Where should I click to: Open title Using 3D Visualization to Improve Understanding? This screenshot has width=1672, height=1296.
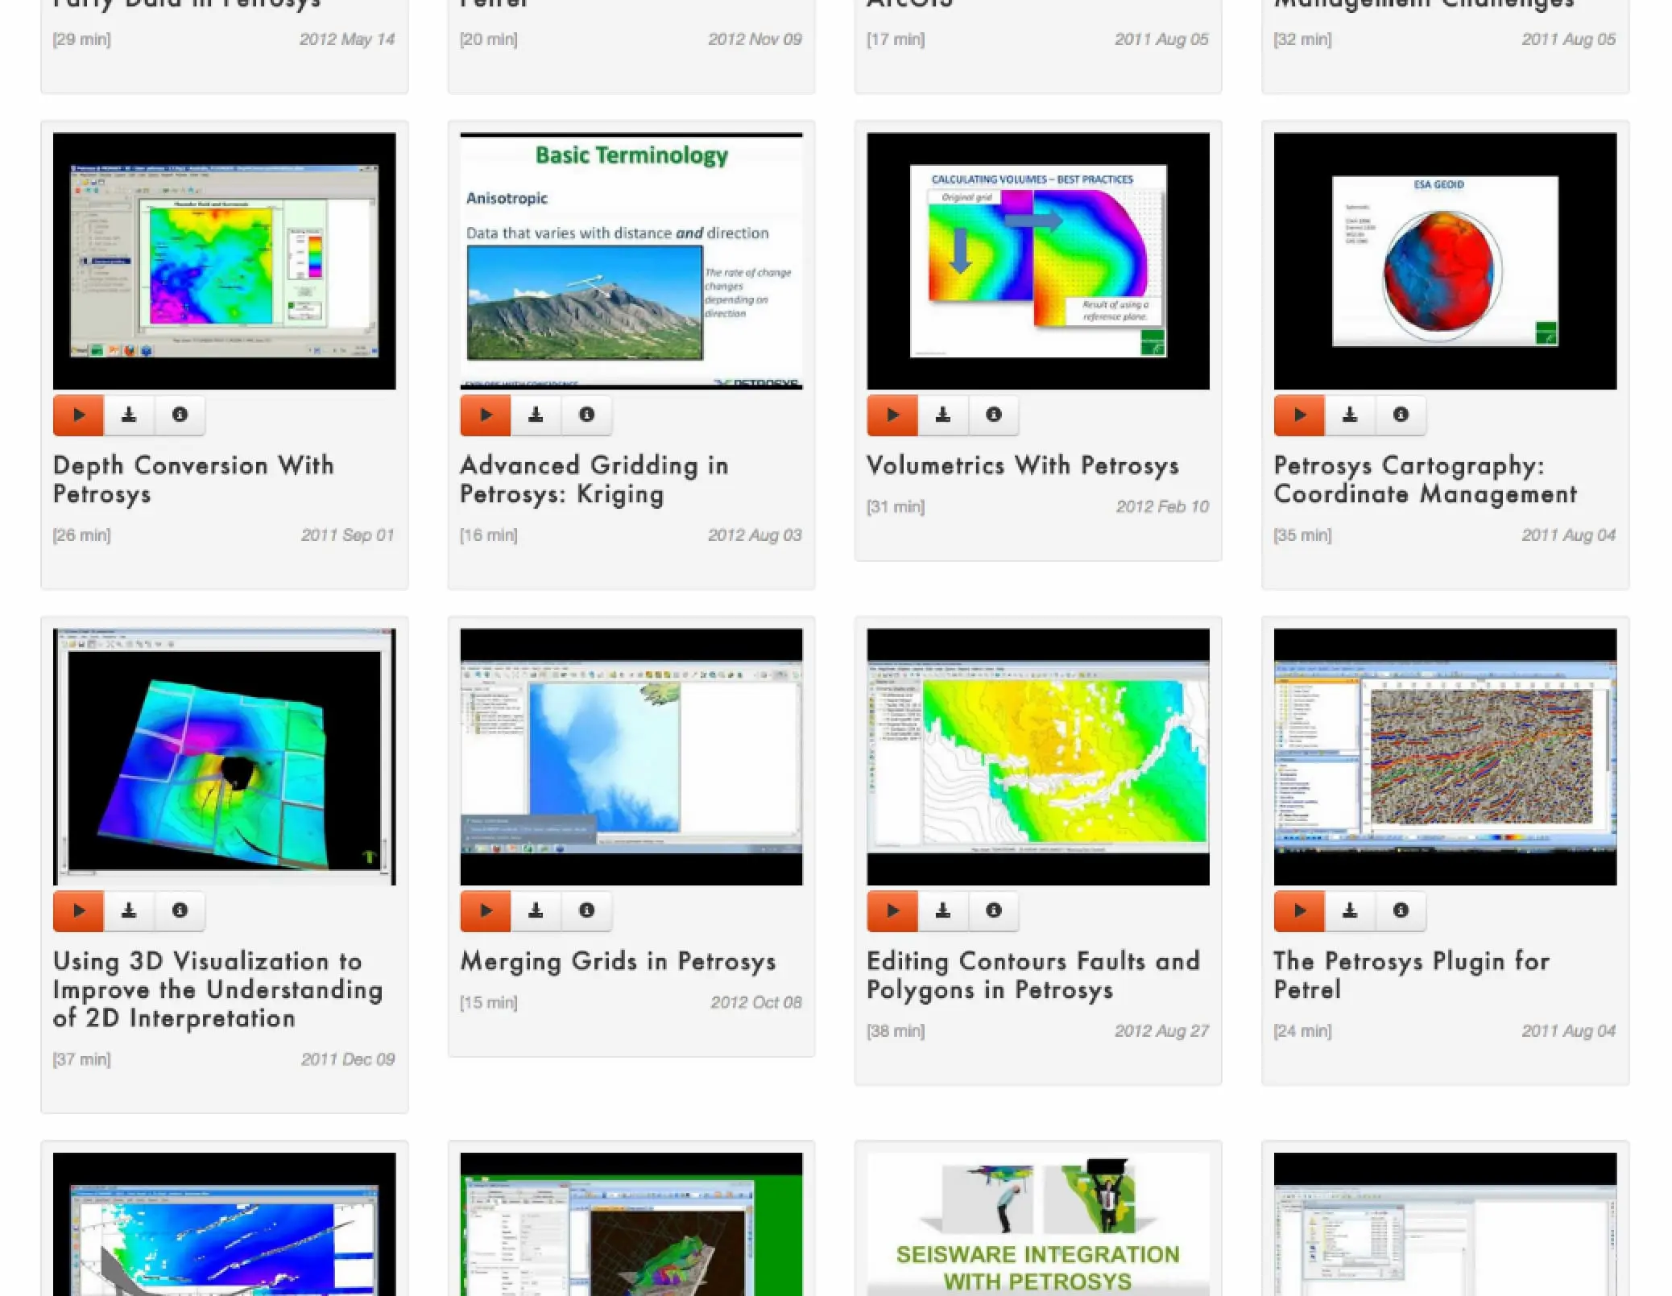point(217,990)
